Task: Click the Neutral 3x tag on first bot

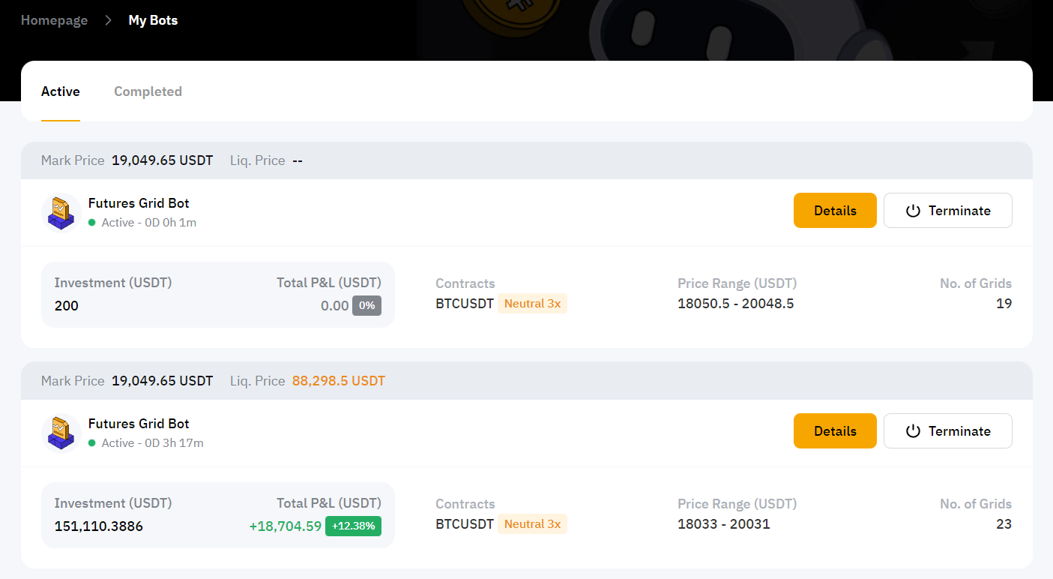Action: point(532,304)
